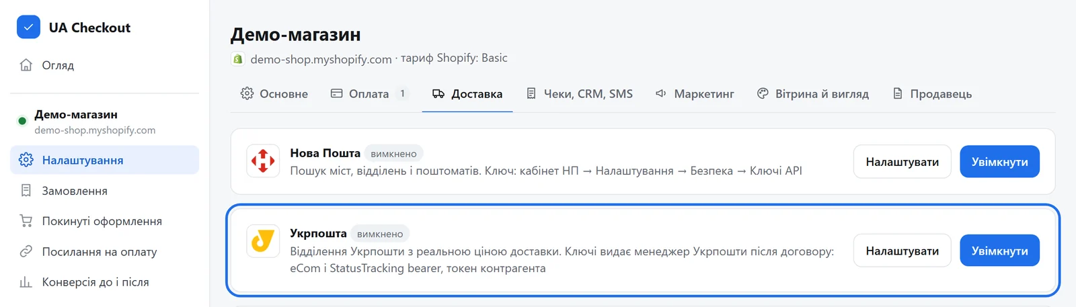
Task: Click the вимкнено badge next to Укрпошта
Action: 380,234
